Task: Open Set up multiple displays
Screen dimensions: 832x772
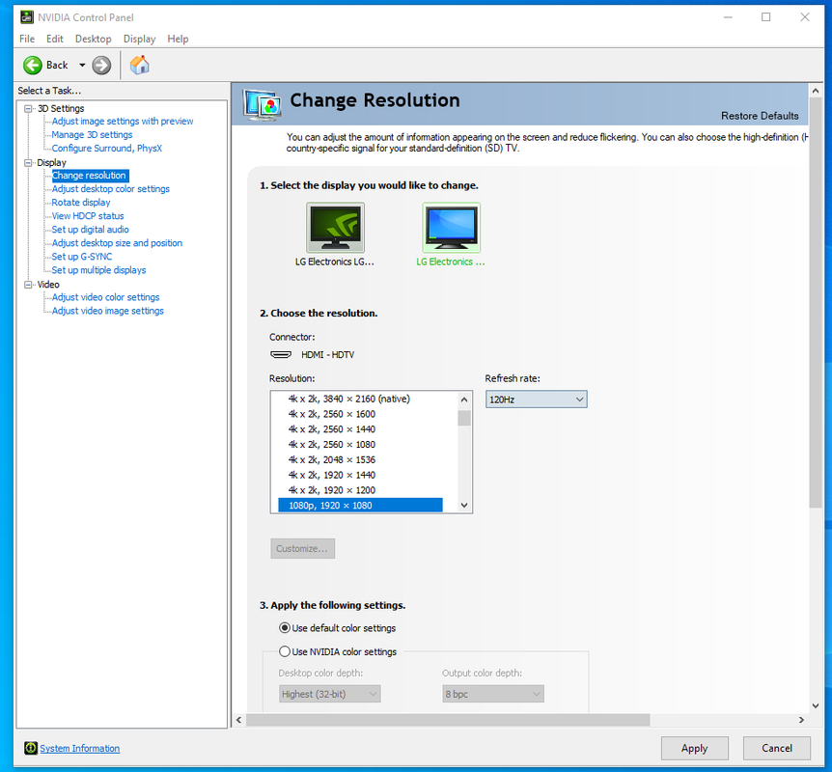Action: tap(98, 270)
